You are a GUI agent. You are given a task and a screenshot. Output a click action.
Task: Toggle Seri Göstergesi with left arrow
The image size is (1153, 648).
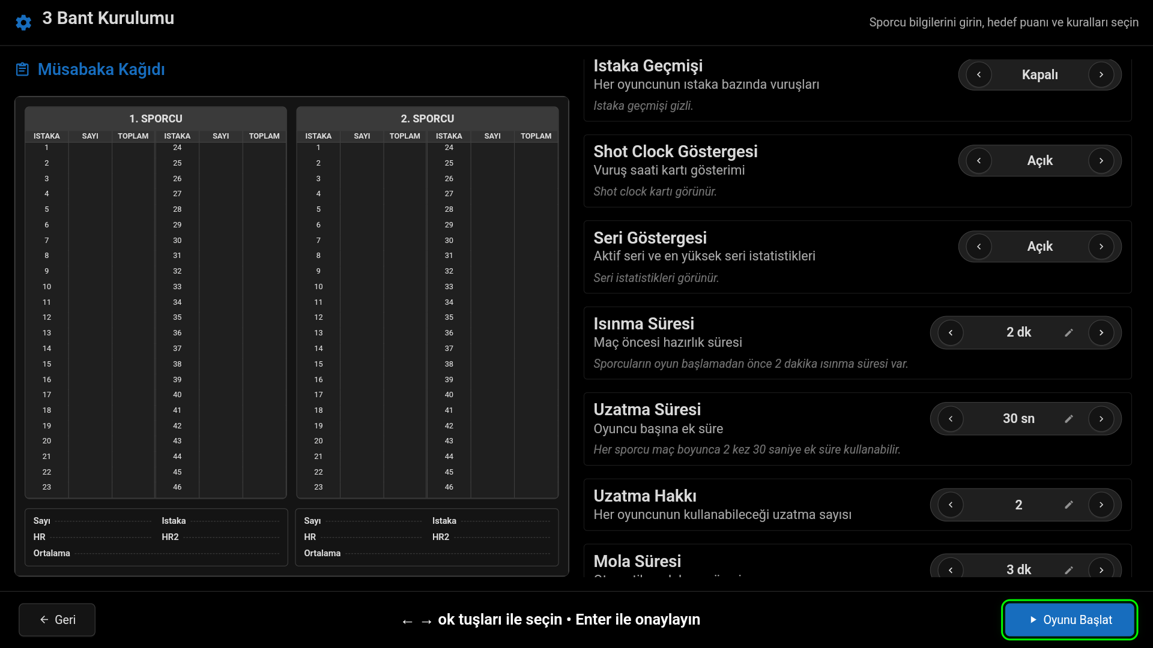(979, 247)
